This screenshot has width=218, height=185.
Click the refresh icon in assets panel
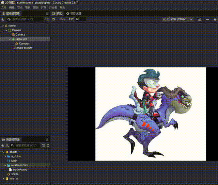[48, 146]
